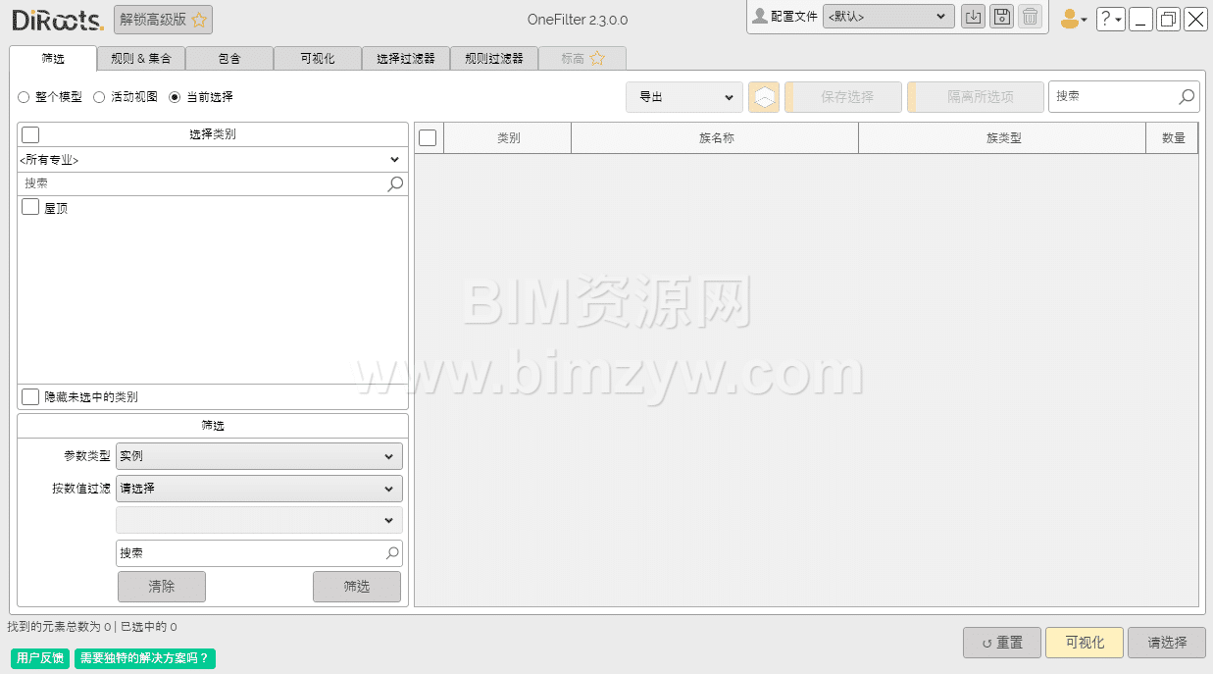Click the 重置 reset button
The image size is (1213, 674).
(x=1002, y=643)
